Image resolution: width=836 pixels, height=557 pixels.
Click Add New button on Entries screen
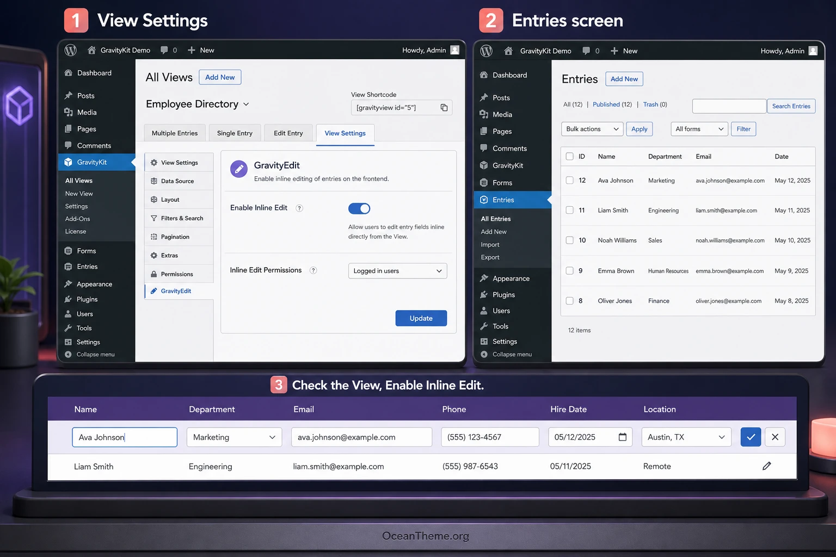pyautogui.click(x=624, y=79)
